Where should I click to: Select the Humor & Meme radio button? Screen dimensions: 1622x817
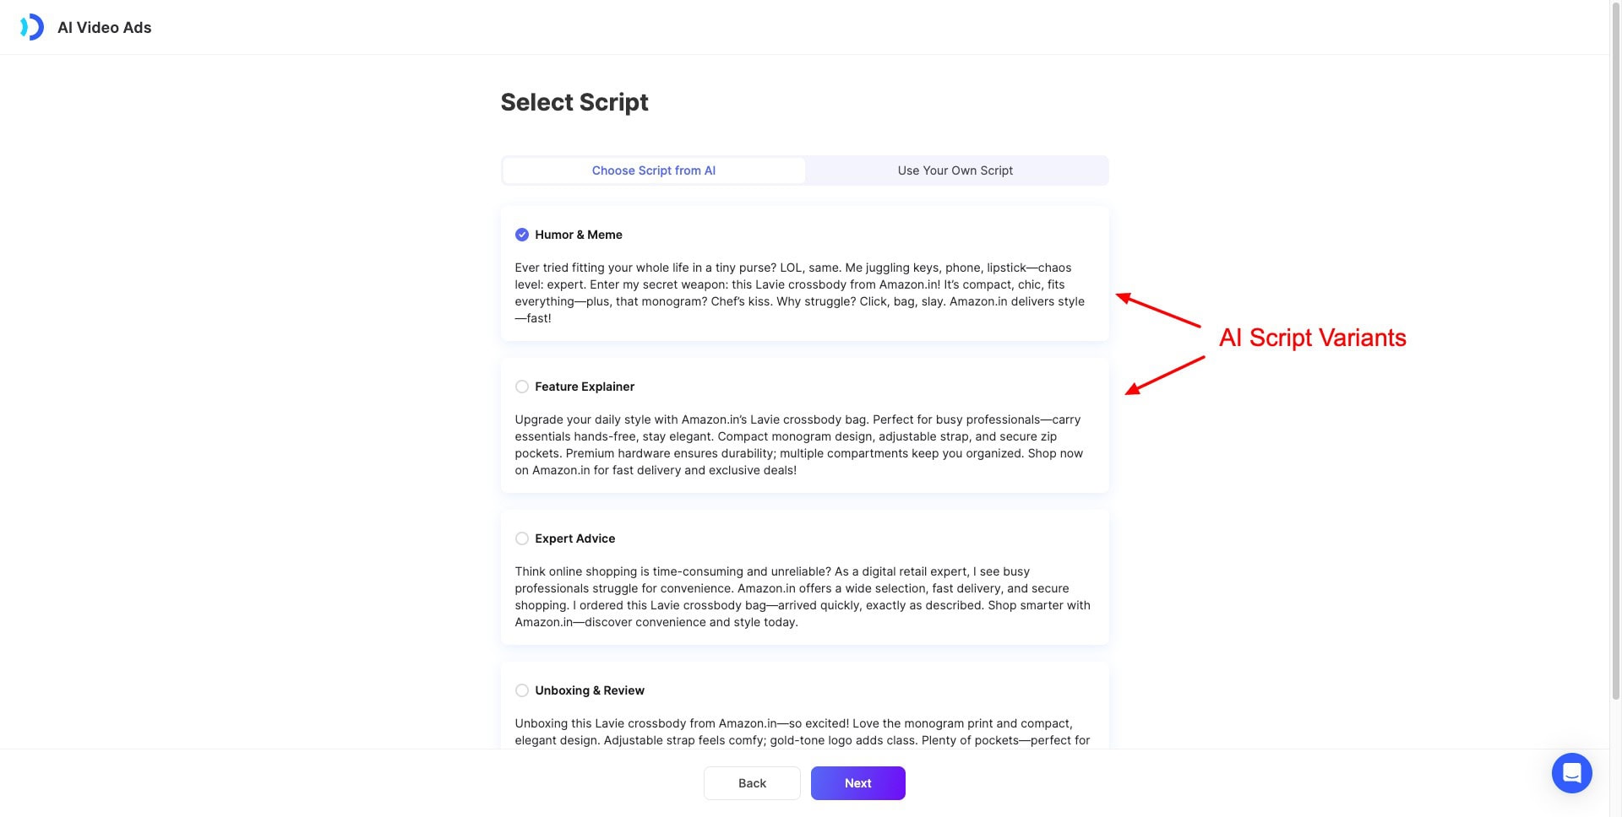(522, 235)
